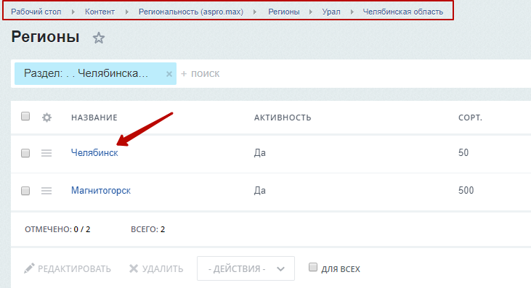Open table column settings gear

(46, 118)
